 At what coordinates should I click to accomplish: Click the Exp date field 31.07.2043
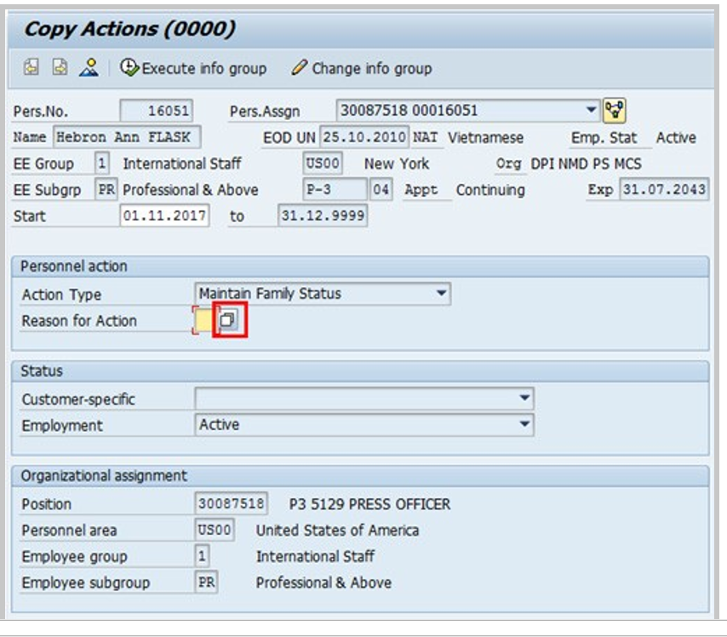(664, 189)
